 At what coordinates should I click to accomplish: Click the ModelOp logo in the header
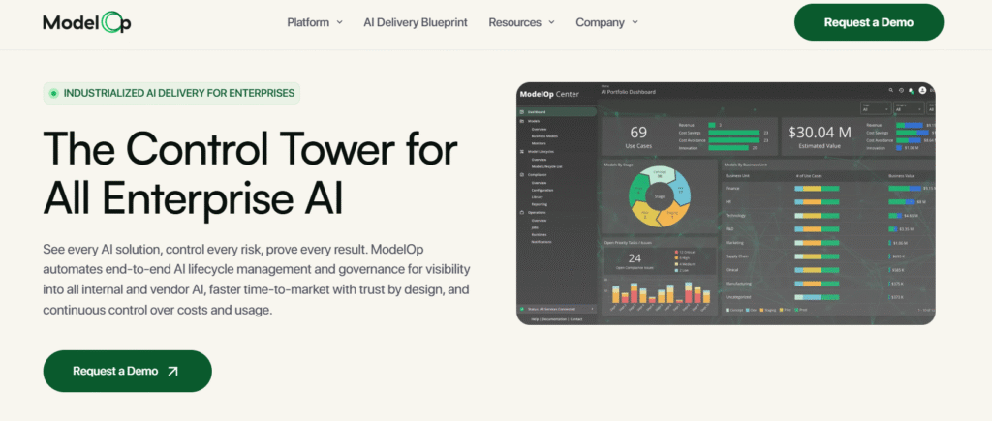click(x=86, y=23)
